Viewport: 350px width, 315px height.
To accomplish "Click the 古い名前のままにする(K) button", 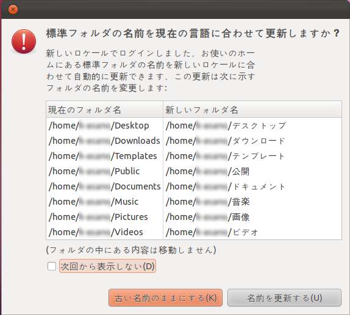I will [165, 298].
